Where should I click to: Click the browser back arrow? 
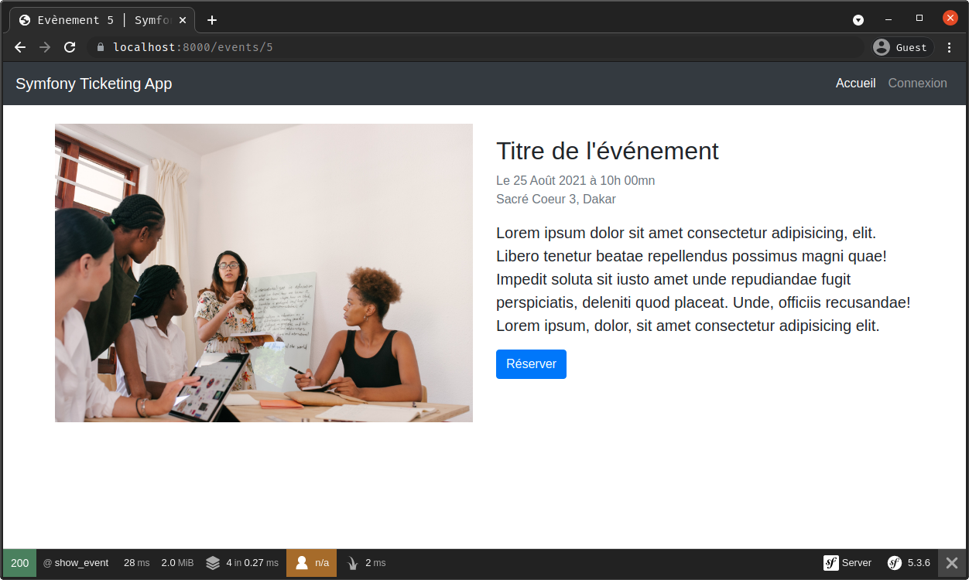20,47
